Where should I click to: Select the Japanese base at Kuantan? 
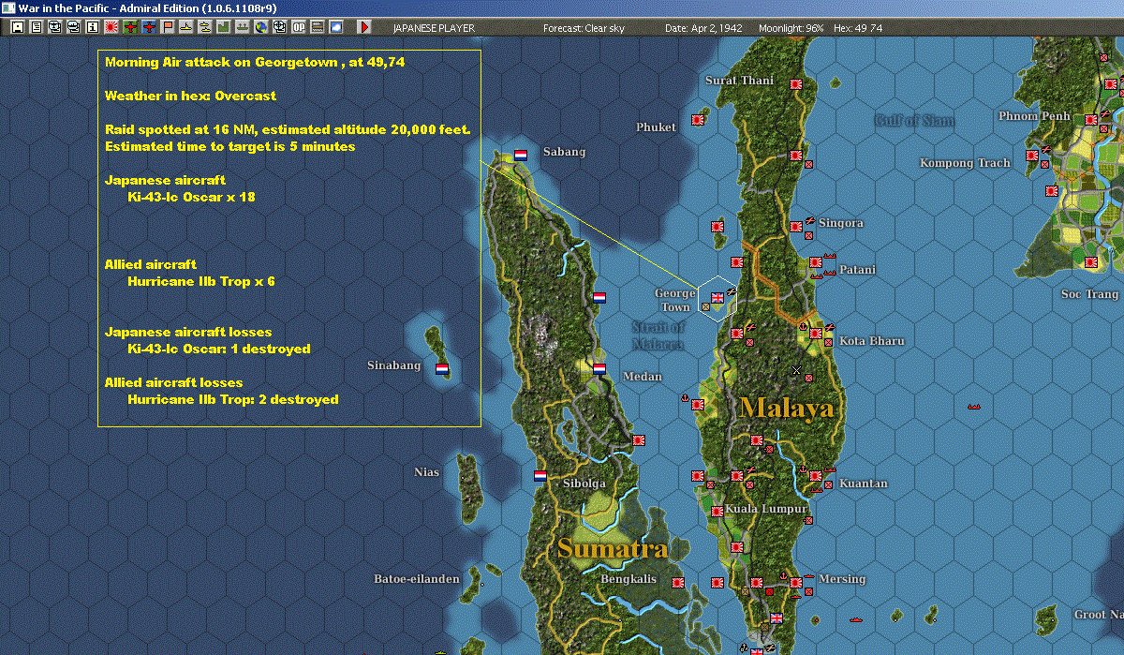[816, 476]
